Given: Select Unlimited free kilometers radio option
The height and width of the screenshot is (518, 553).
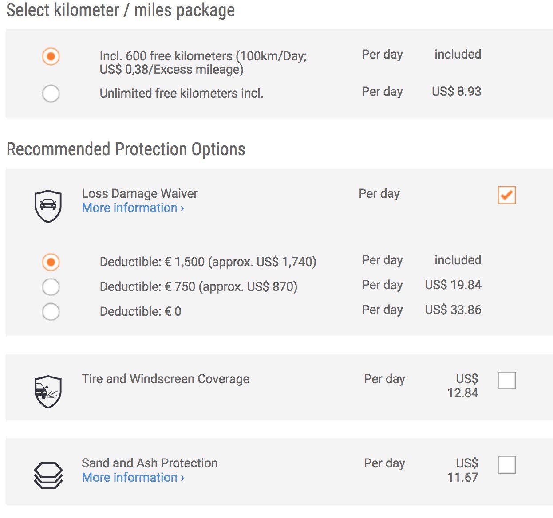Looking at the screenshot, I should point(51,94).
